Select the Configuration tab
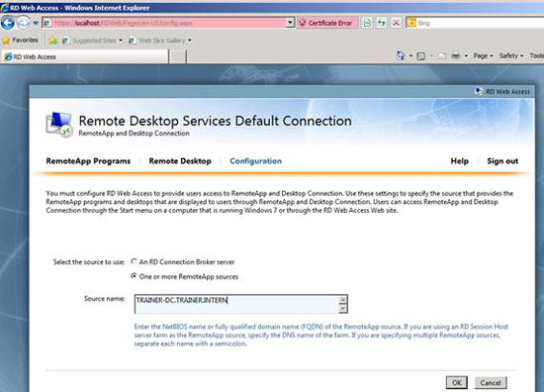The image size is (544, 392). [256, 161]
